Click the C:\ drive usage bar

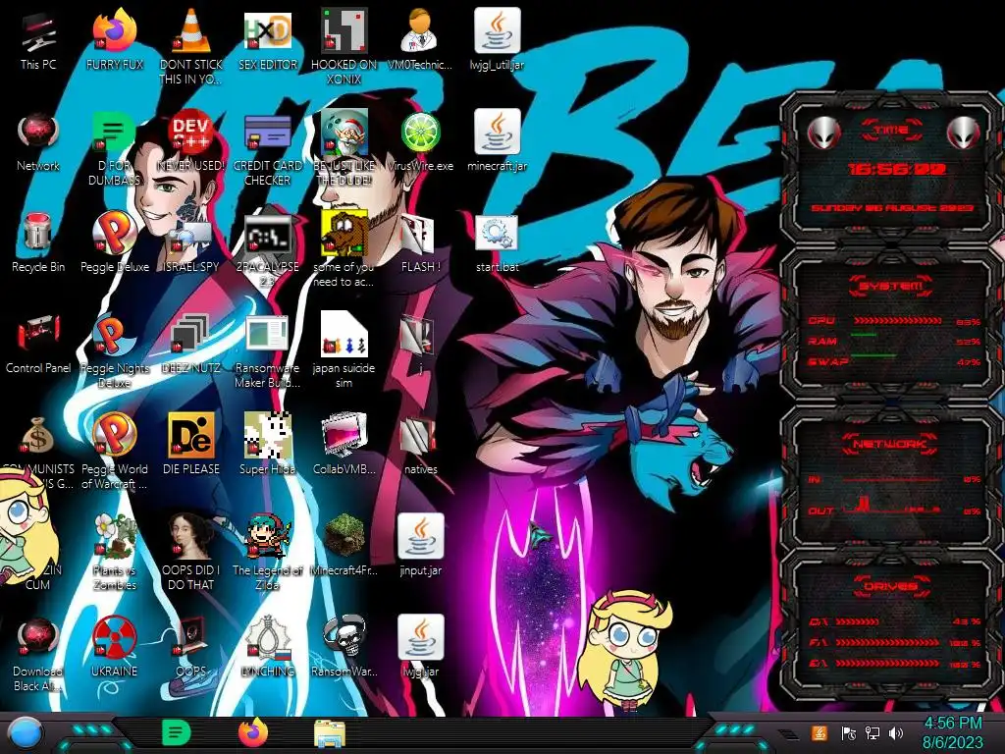click(x=858, y=621)
